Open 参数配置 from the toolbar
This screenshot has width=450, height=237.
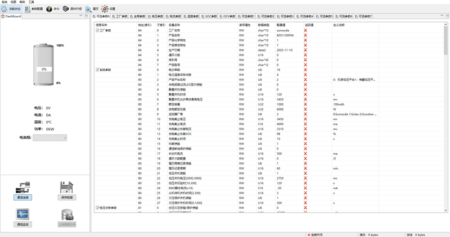coord(33,9)
